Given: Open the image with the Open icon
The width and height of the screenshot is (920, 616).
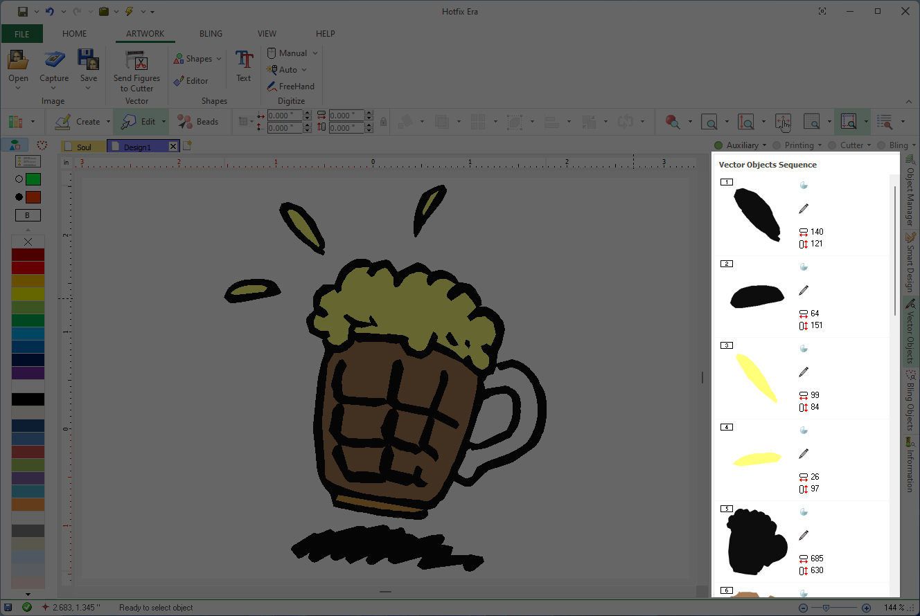Looking at the screenshot, I should pos(18,60).
